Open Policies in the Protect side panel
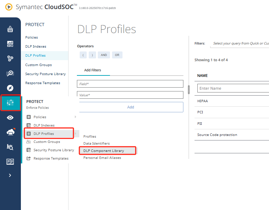The image size is (269, 210). (32, 37)
